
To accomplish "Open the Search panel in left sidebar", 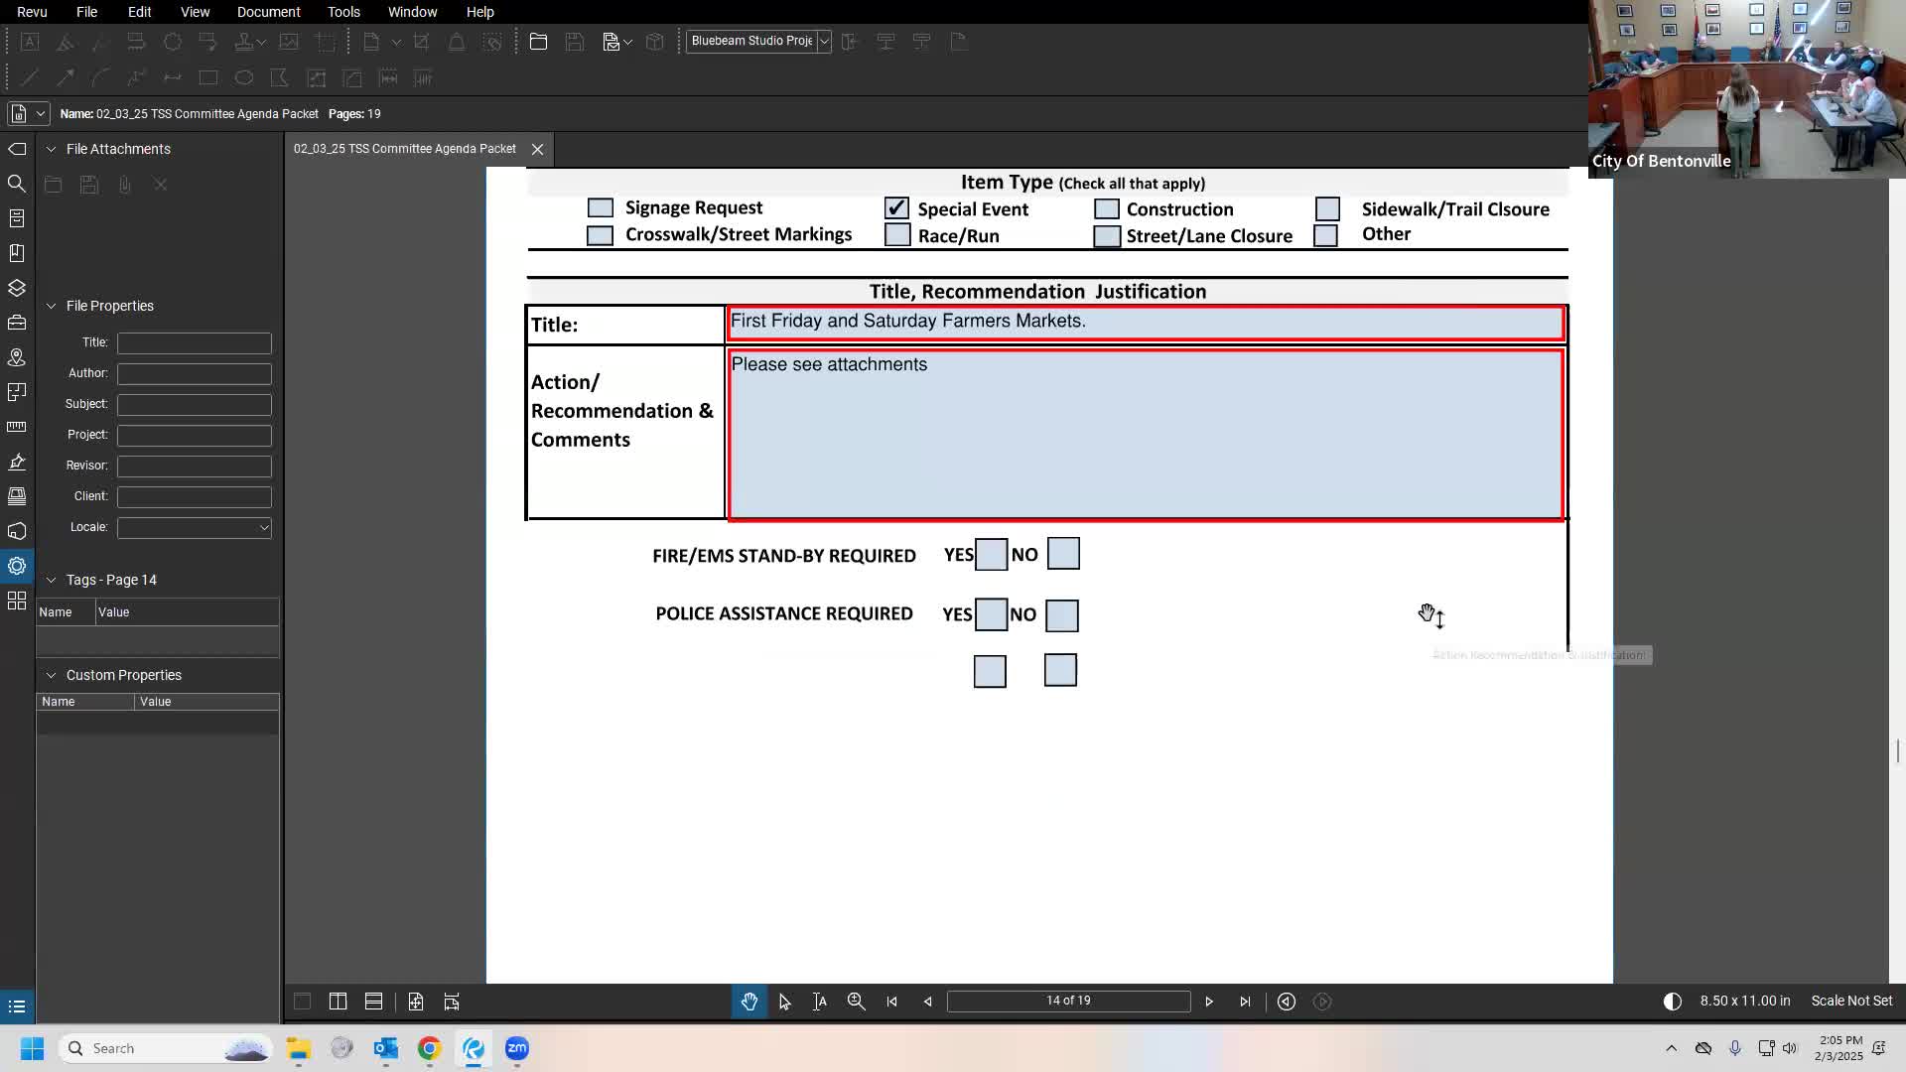I will point(17,184).
